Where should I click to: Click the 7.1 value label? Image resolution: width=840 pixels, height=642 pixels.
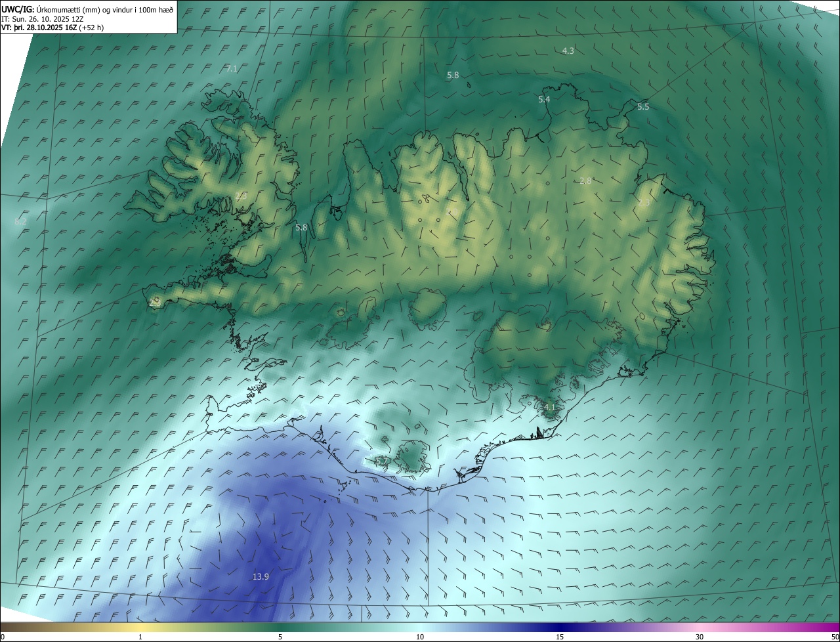pos(232,68)
